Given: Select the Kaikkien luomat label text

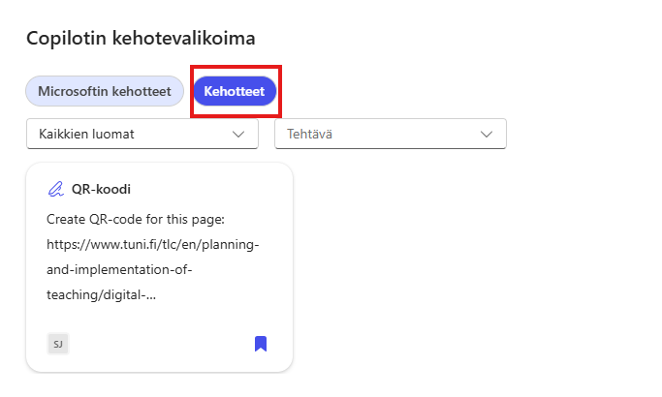Looking at the screenshot, I should tap(86, 134).
